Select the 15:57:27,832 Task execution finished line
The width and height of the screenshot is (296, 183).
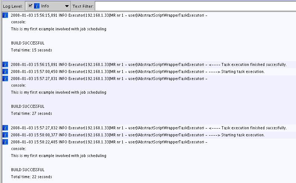[x=149, y=128]
